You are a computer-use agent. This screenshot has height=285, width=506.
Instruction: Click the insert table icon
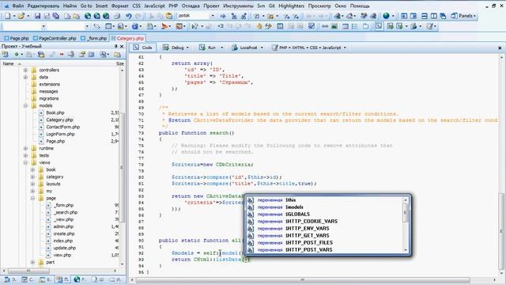346,26
